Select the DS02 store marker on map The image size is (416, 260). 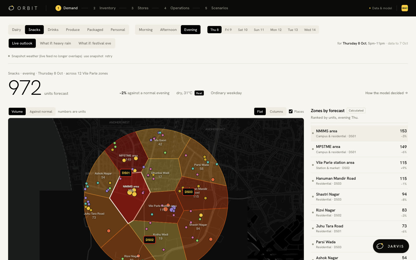tap(150, 240)
